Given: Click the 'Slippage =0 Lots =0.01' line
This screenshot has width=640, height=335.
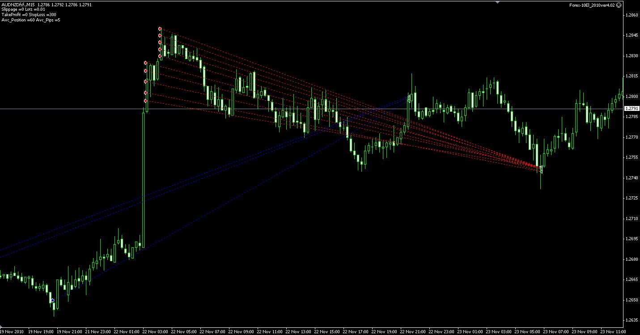Looking at the screenshot, I should click(23, 9).
